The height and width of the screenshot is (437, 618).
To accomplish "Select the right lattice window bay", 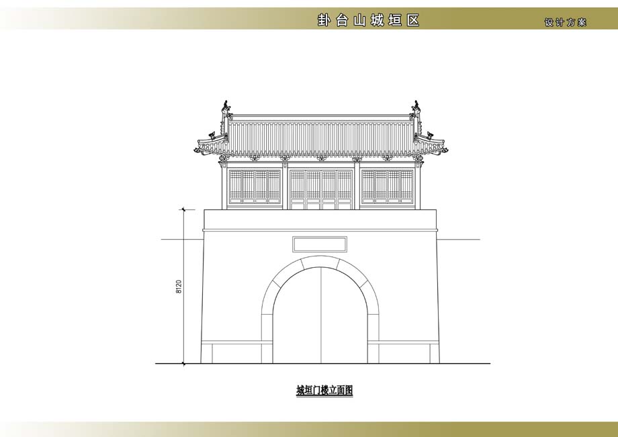I will pos(388,186).
